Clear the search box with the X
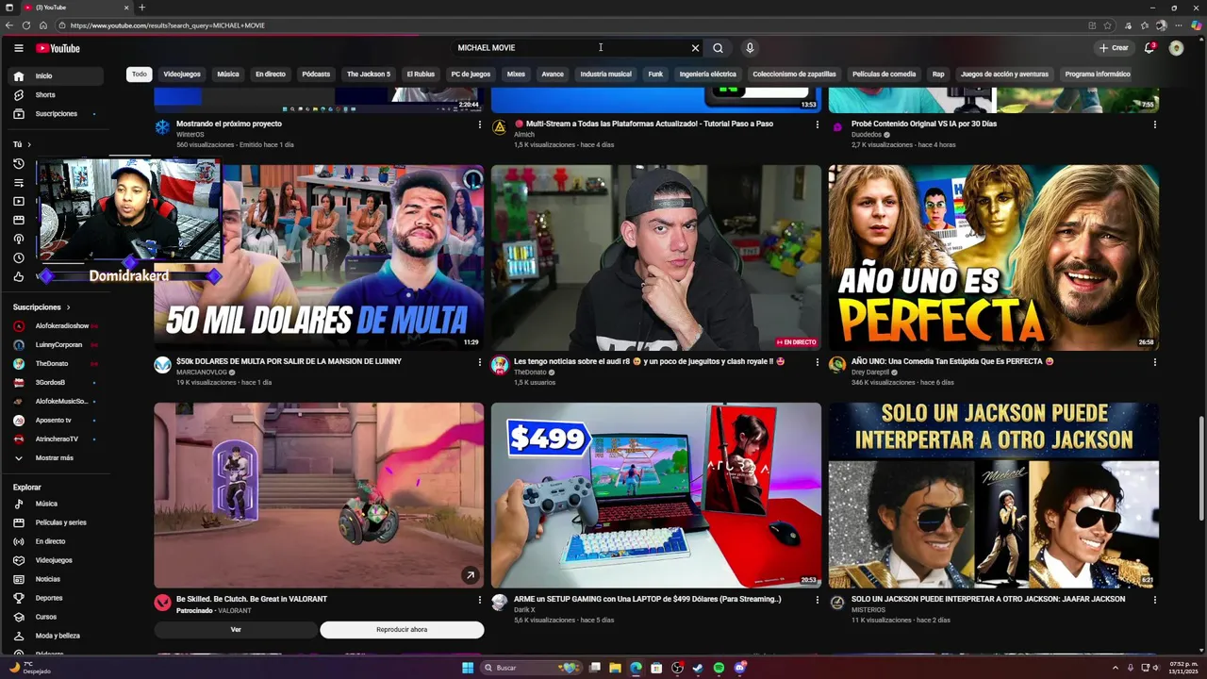 (x=695, y=48)
